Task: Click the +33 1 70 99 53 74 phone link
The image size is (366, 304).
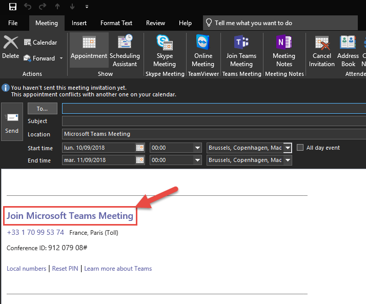Action: coord(35,233)
